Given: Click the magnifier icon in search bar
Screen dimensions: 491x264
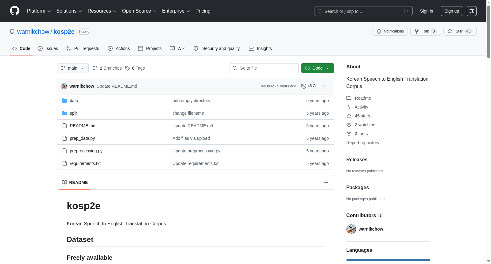Looking at the screenshot, I should point(320,11).
